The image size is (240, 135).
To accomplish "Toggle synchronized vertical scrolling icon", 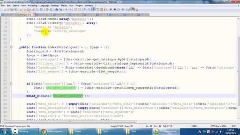I will [76, 9].
